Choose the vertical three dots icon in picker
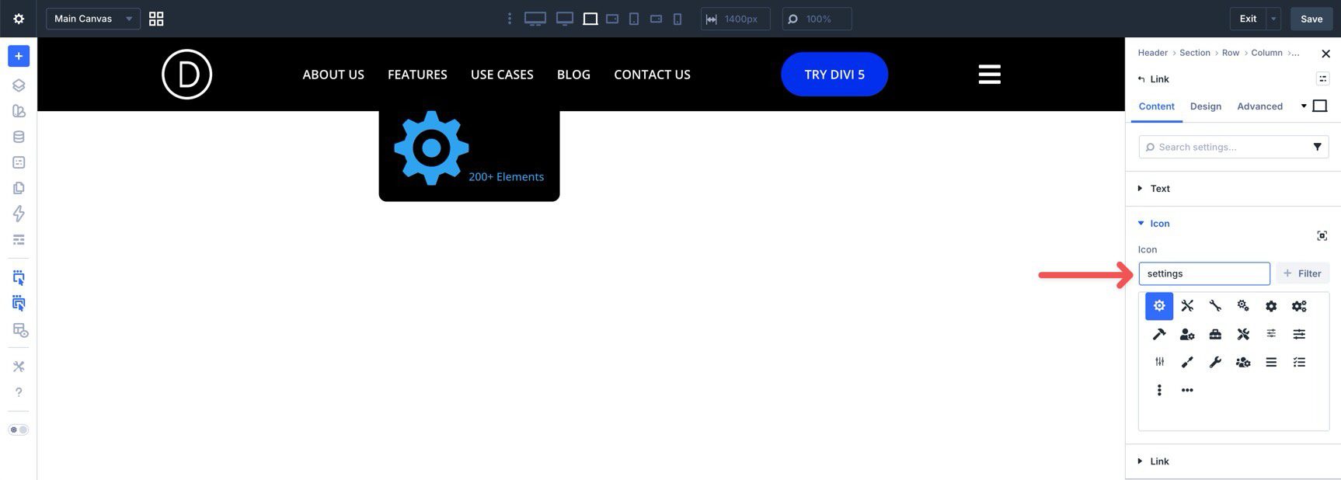Image resolution: width=1341 pixels, height=480 pixels. click(1159, 390)
